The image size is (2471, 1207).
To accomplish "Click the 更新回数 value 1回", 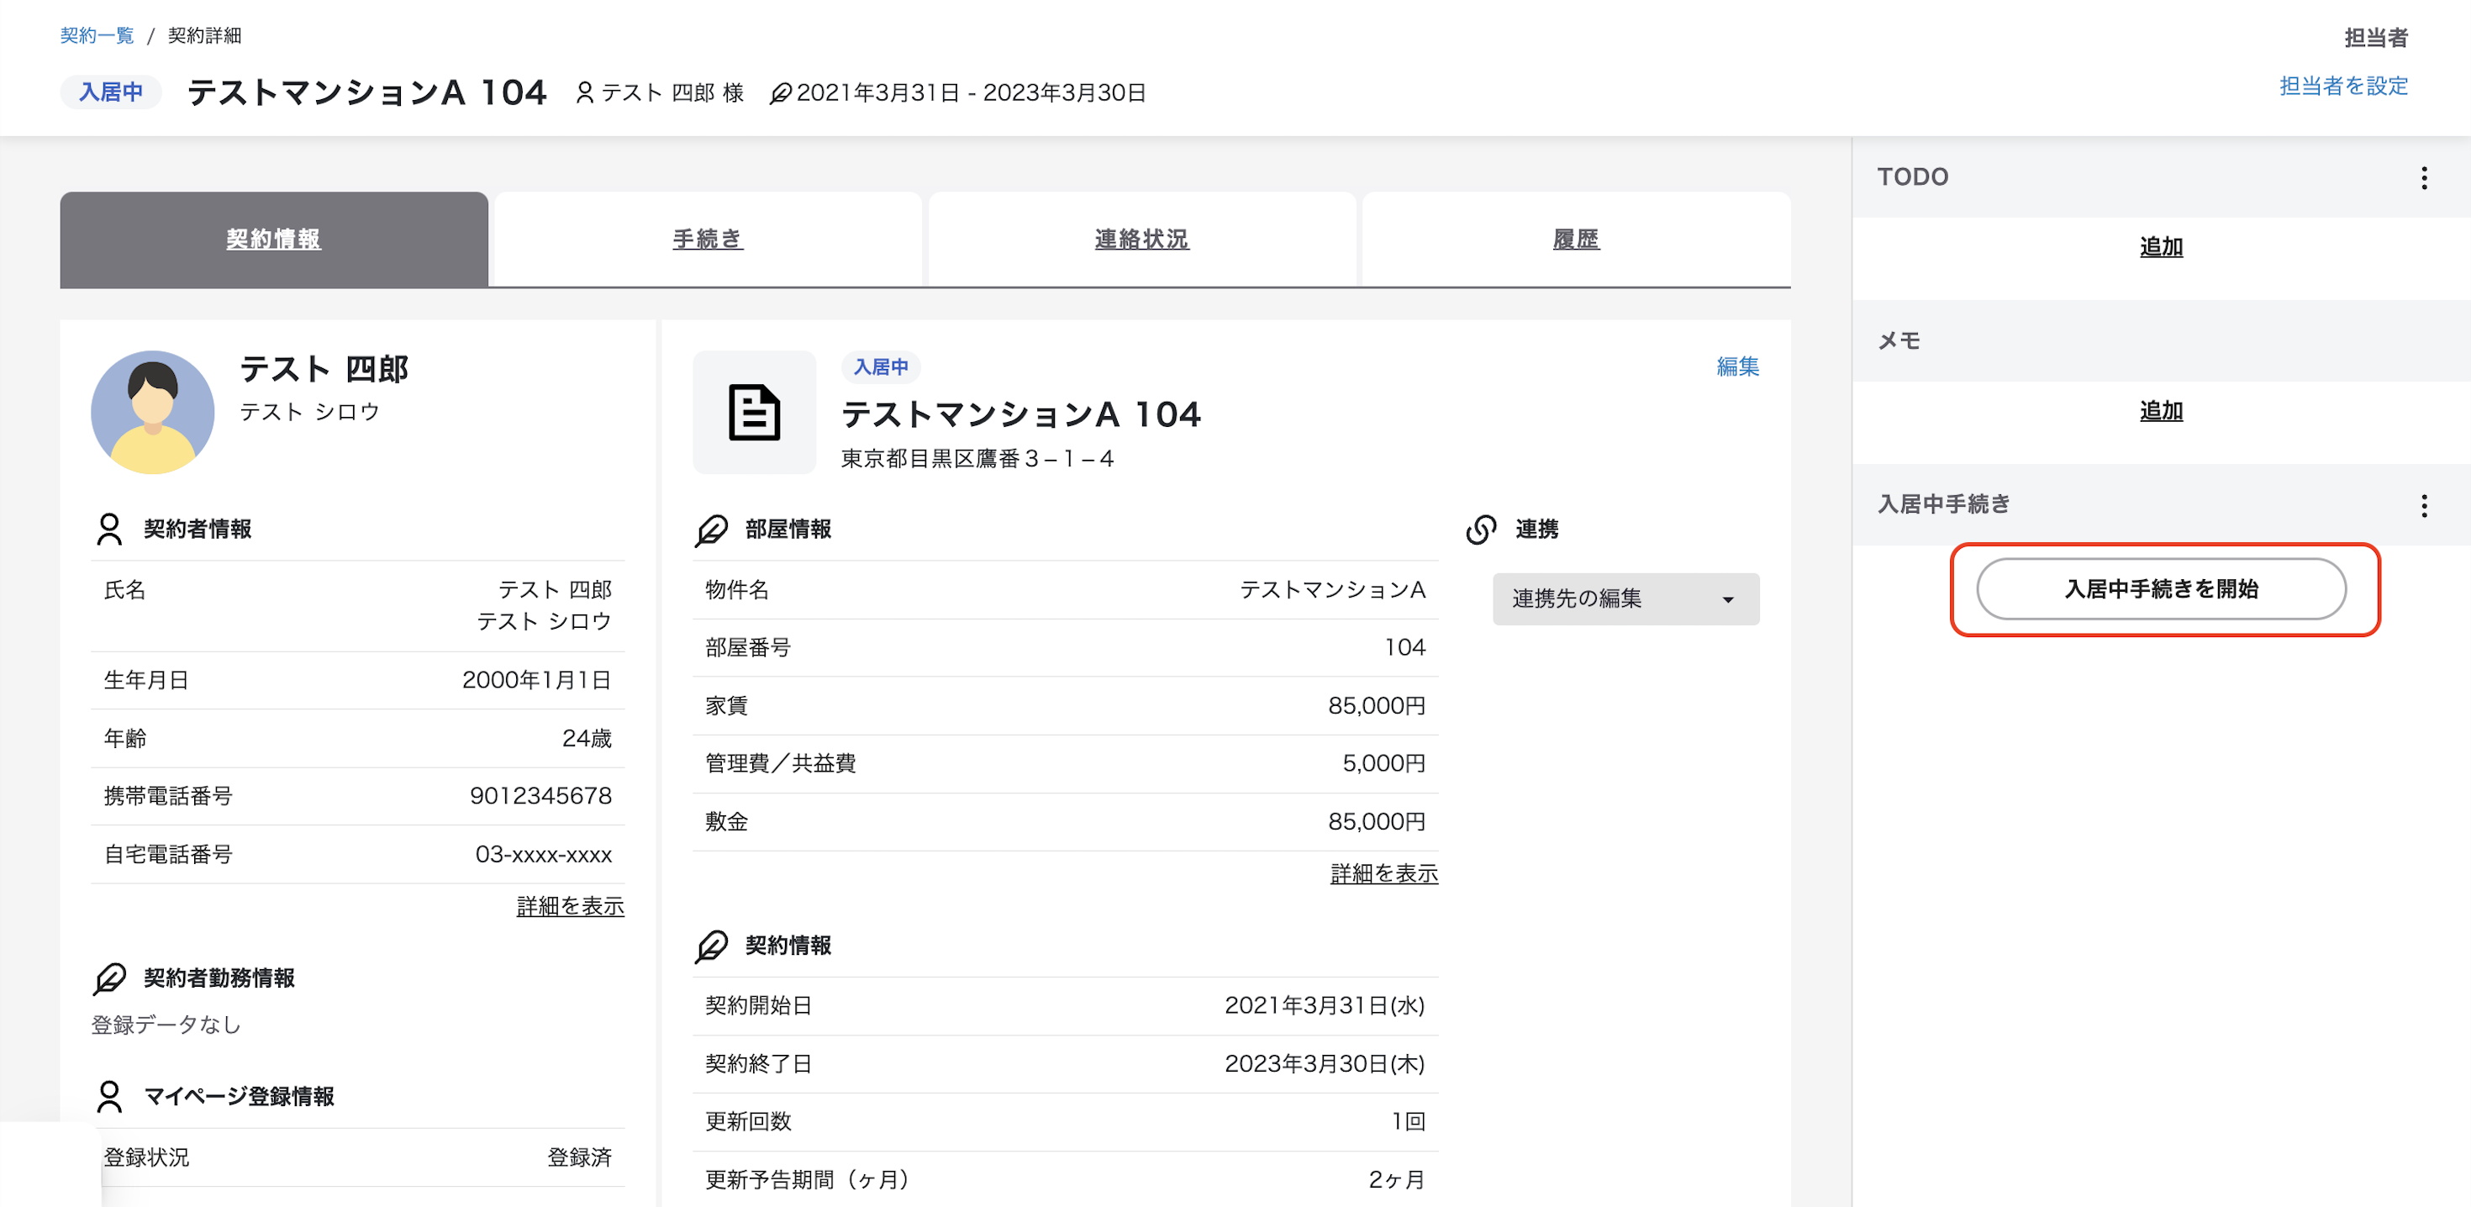I will 1409,1121.
